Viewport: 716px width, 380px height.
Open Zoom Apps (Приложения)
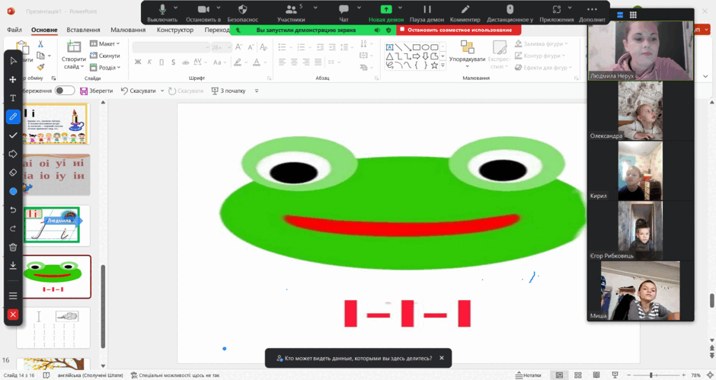tap(556, 13)
